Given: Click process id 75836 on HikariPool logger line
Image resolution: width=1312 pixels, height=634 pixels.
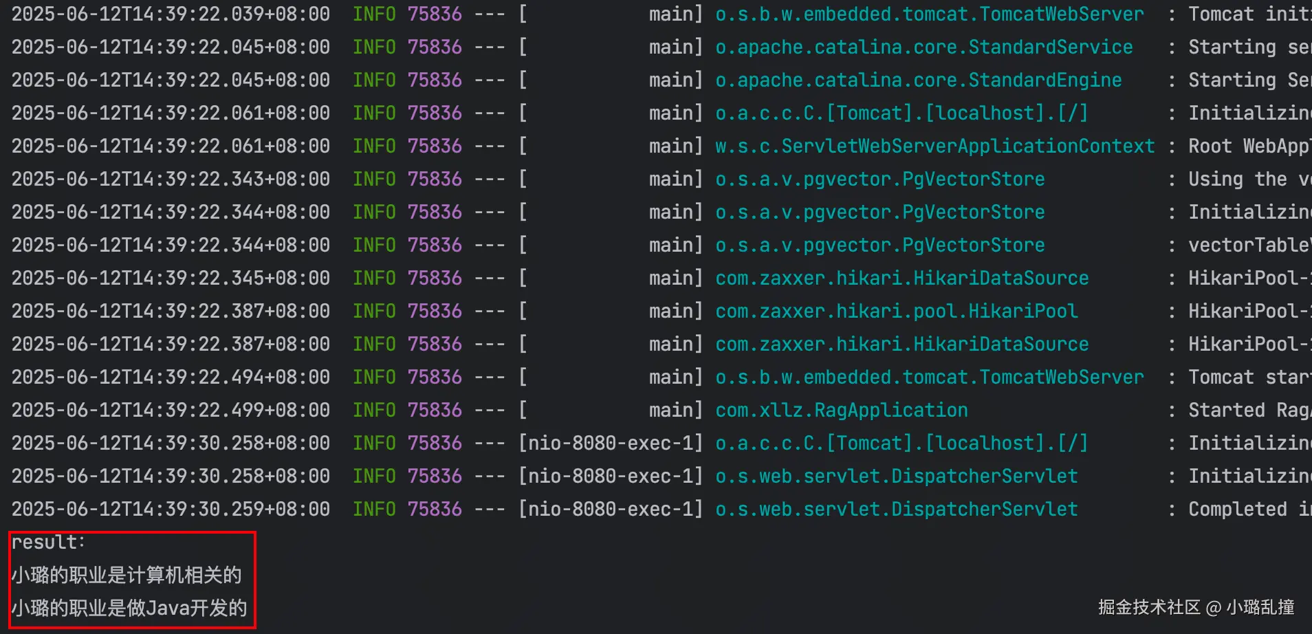Looking at the screenshot, I should (435, 311).
